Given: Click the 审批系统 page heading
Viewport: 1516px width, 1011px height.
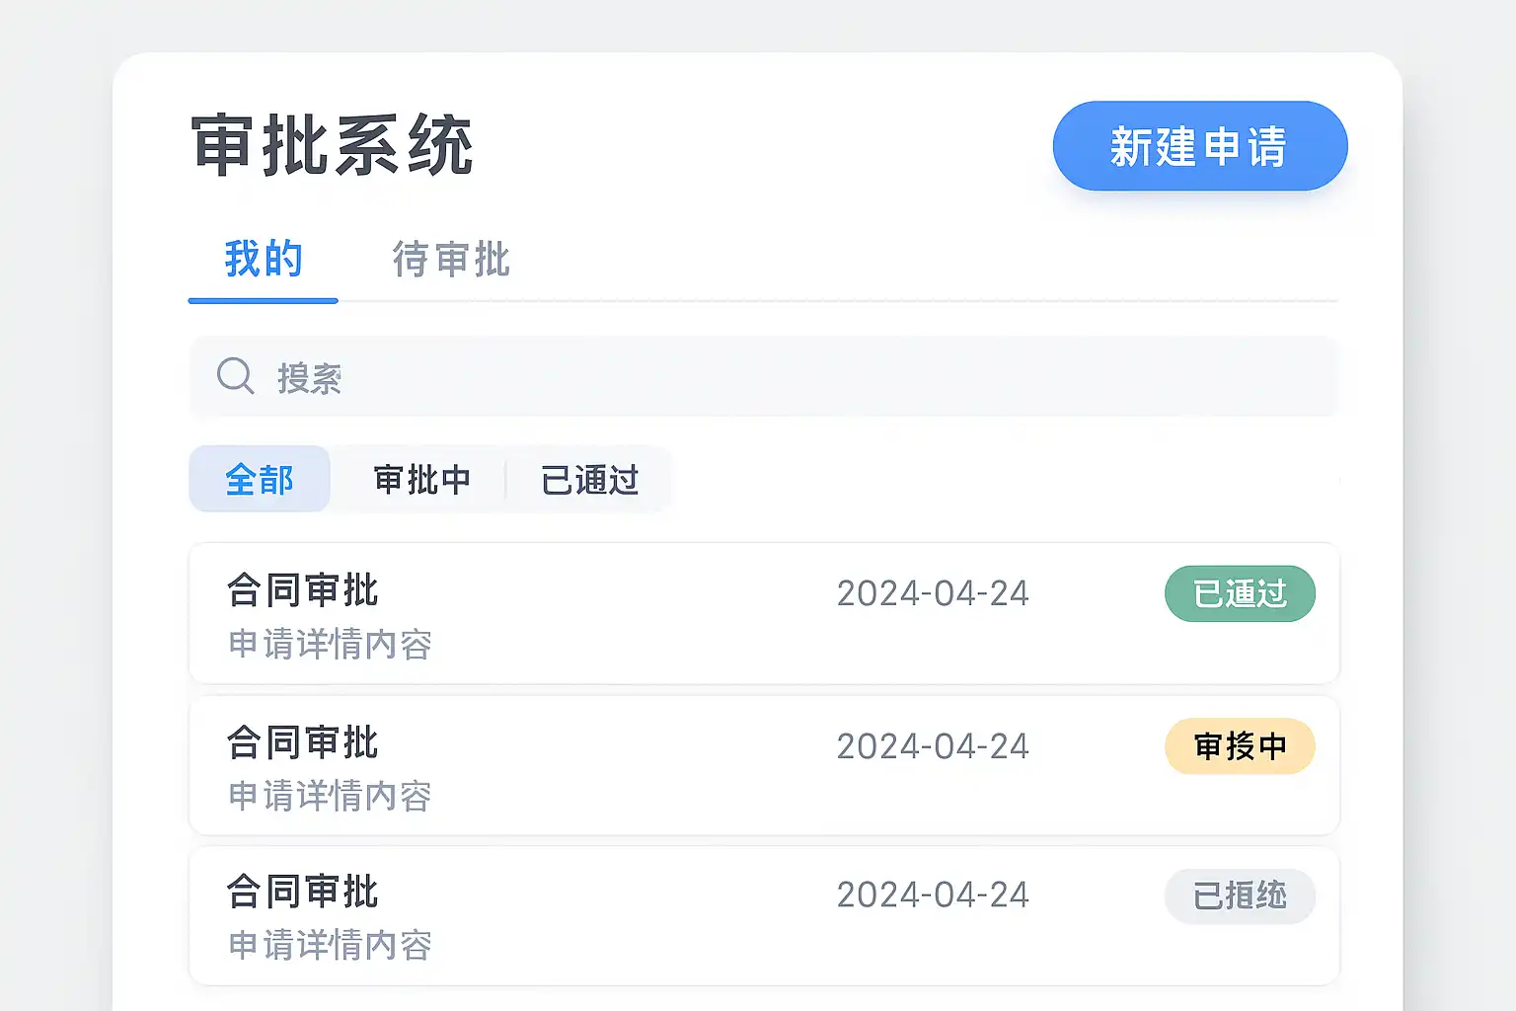Looking at the screenshot, I should [x=333, y=146].
